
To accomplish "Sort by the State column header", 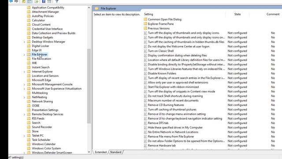I will point(237,14).
